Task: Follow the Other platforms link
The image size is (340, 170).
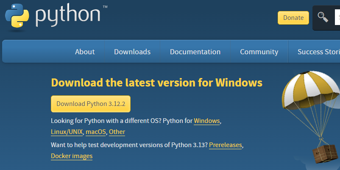Action: (117, 132)
